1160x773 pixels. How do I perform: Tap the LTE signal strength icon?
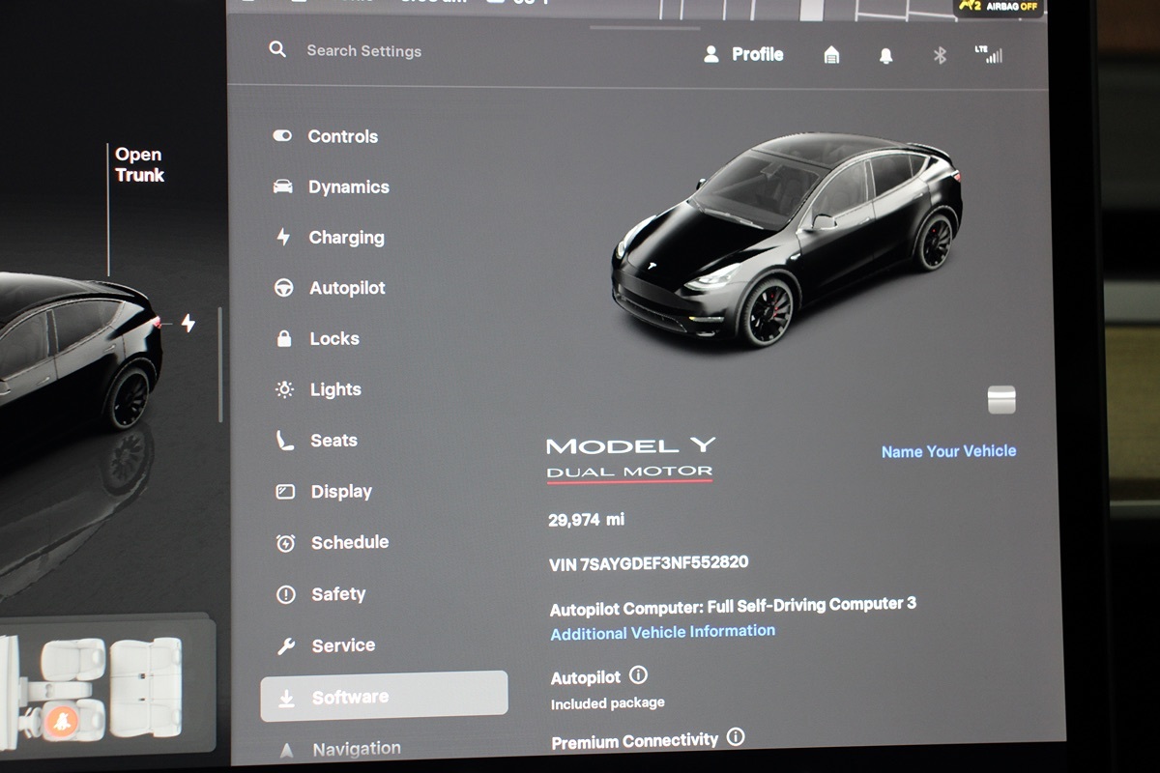pos(989,54)
